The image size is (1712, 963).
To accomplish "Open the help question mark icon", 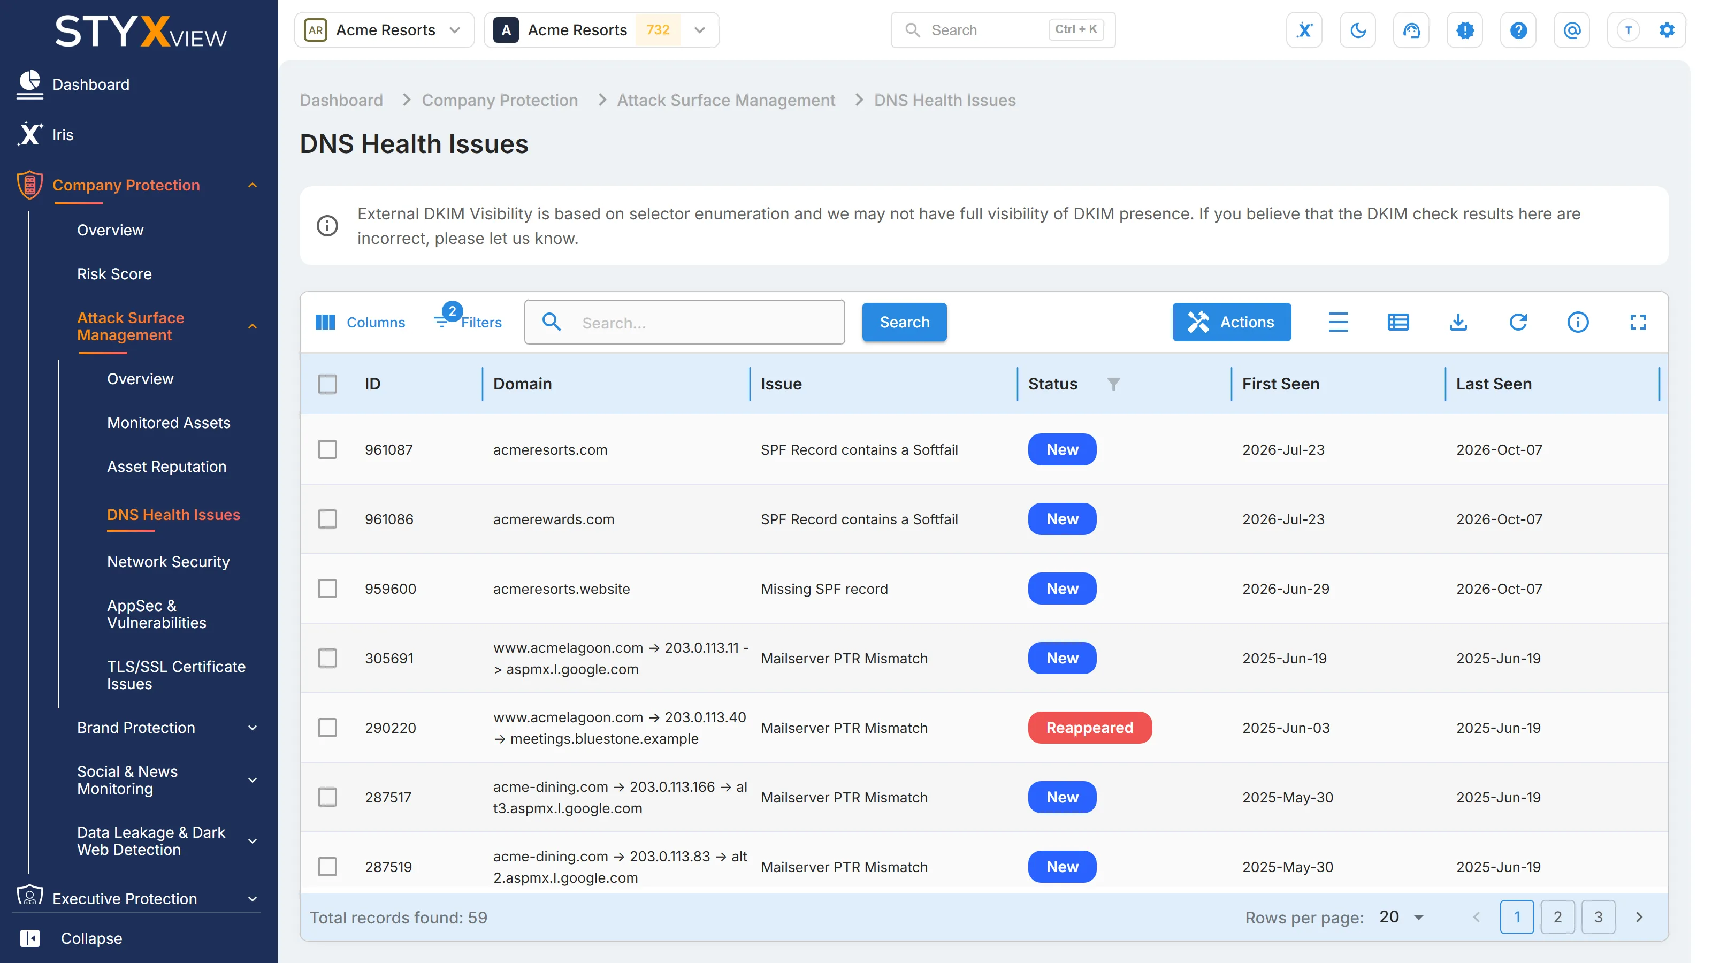I will coord(1518,30).
